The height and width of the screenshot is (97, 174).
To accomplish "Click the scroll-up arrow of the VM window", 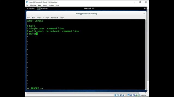I will click(148, 8).
